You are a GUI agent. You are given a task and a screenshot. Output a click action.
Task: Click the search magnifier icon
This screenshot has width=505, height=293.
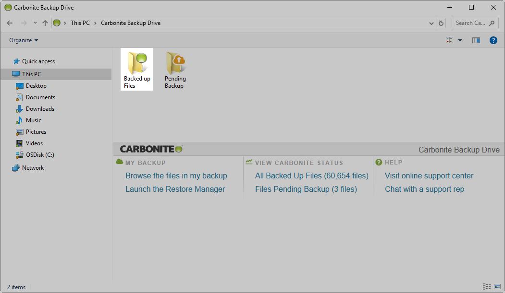click(x=492, y=23)
